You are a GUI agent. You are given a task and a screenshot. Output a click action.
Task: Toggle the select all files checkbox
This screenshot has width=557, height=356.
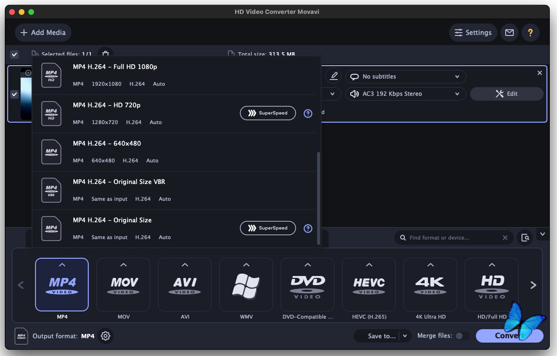point(14,54)
